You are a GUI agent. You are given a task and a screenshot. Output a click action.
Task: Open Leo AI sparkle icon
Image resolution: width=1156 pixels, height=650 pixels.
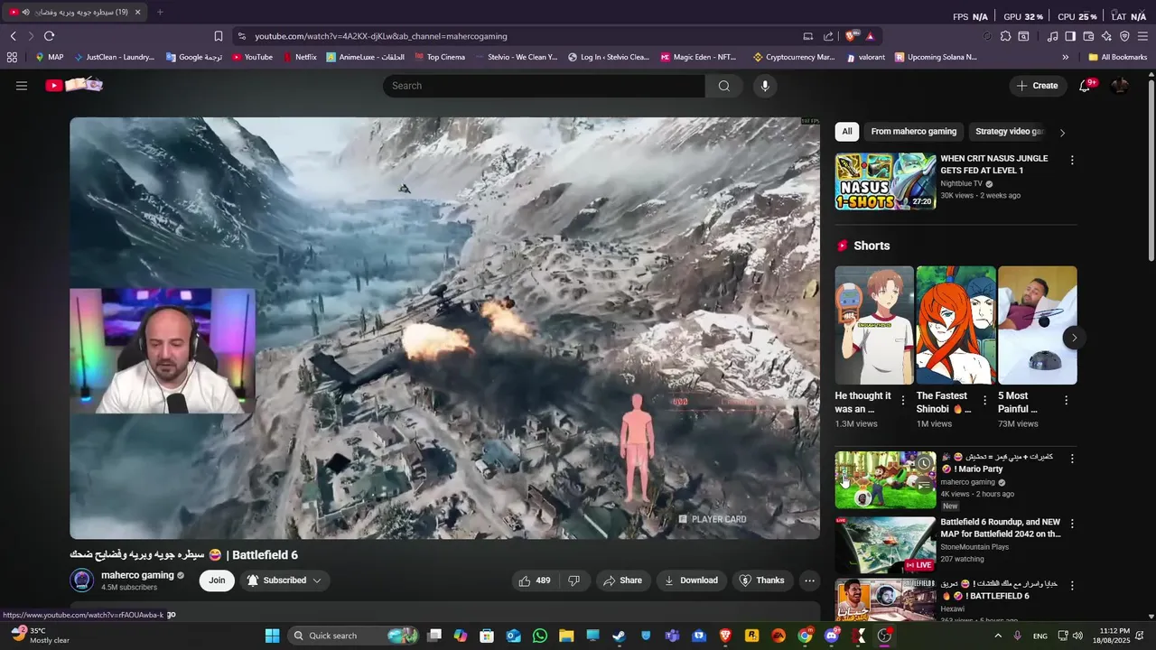click(x=1106, y=36)
